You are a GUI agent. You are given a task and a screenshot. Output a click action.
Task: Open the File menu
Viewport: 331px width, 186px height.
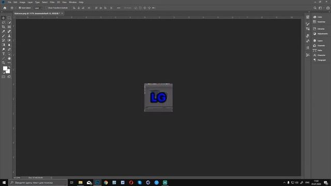click(9, 2)
